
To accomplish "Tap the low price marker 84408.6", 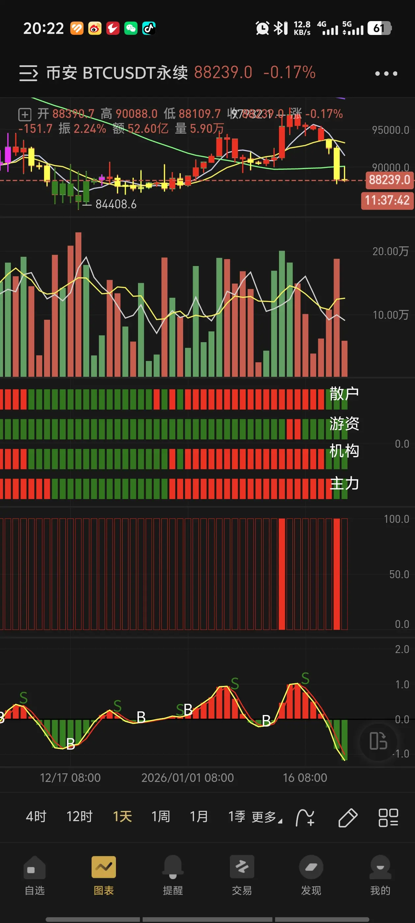I will (116, 204).
